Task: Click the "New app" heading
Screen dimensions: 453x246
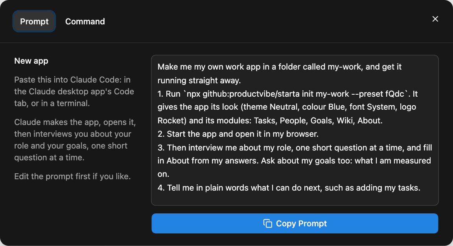Action: point(31,61)
